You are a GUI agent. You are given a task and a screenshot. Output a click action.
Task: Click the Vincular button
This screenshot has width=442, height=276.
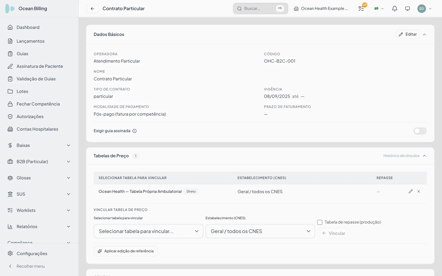click(x=333, y=233)
